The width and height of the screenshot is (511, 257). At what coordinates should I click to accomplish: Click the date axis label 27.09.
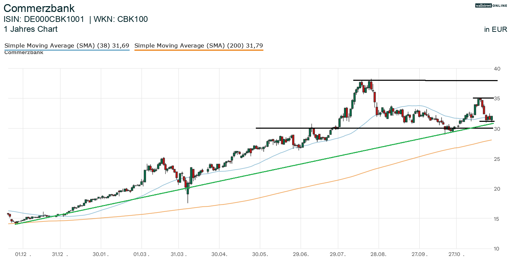tap(419, 254)
